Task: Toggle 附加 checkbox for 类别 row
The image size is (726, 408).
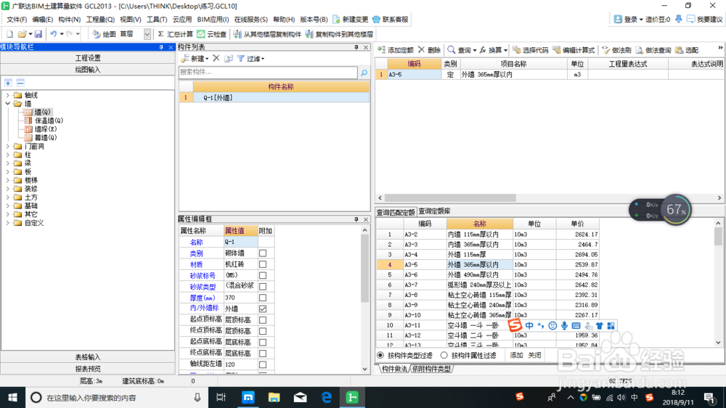Action: tap(263, 253)
